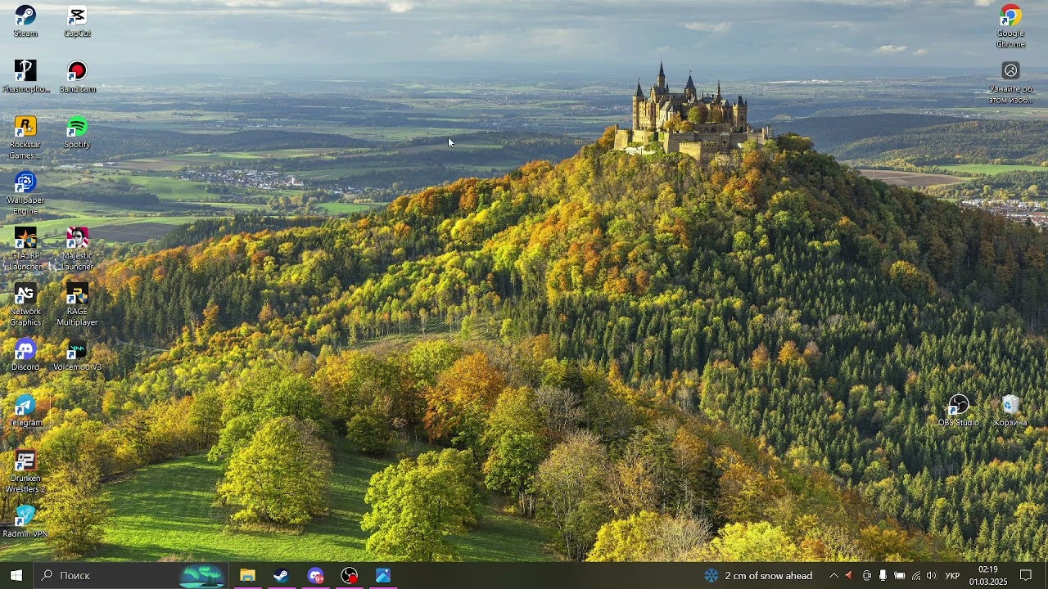Expand the hidden system tray icons

pyautogui.click(x=833, y=576)
